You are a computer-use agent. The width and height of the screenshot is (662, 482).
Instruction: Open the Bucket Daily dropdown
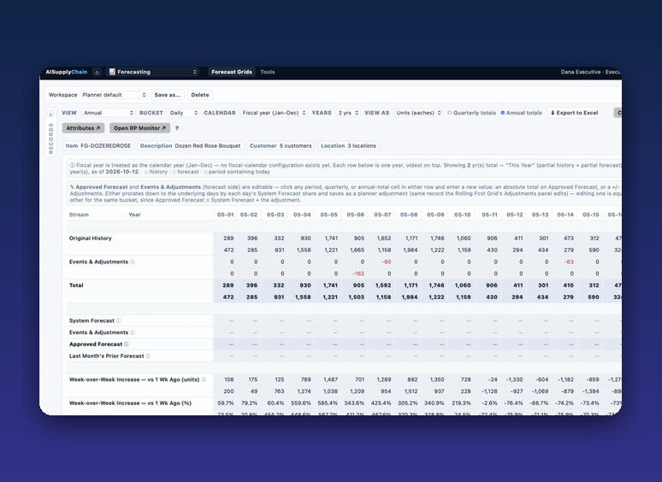(183, 113)
